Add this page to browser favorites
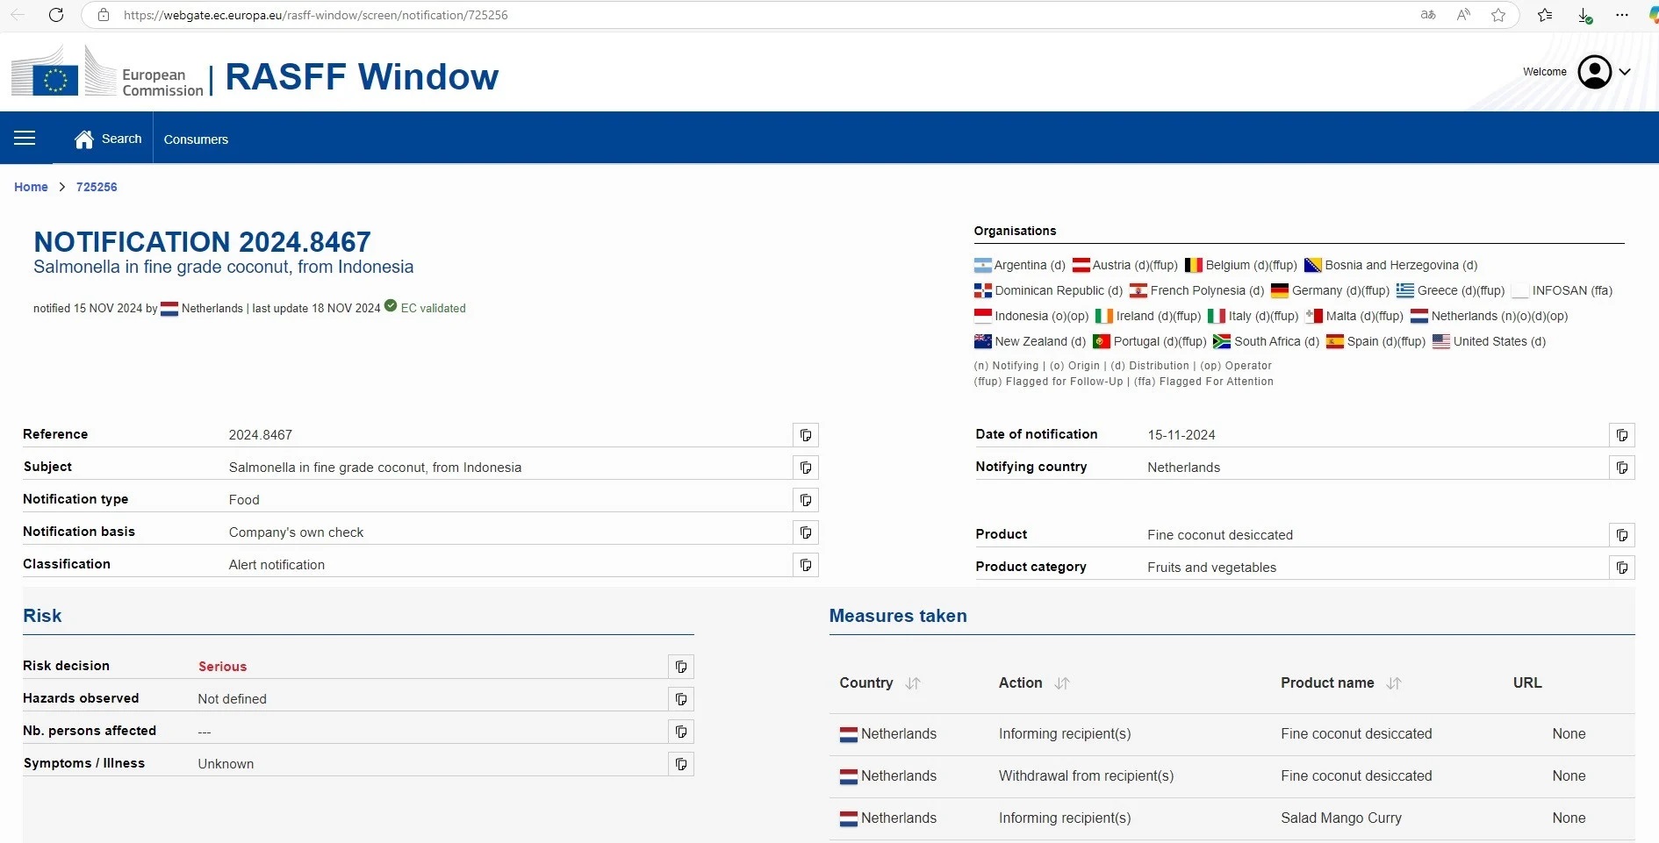This screenshot has width=1659, height=843. pos(1498,15)
